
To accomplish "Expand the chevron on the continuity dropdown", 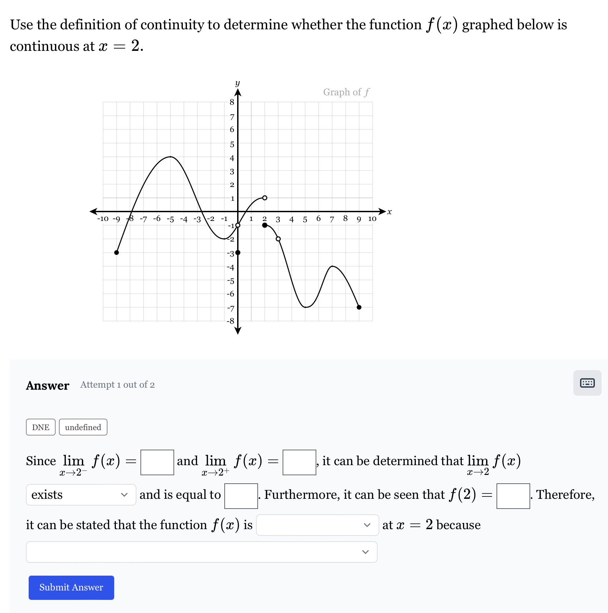I will click(x=367, y=525).
